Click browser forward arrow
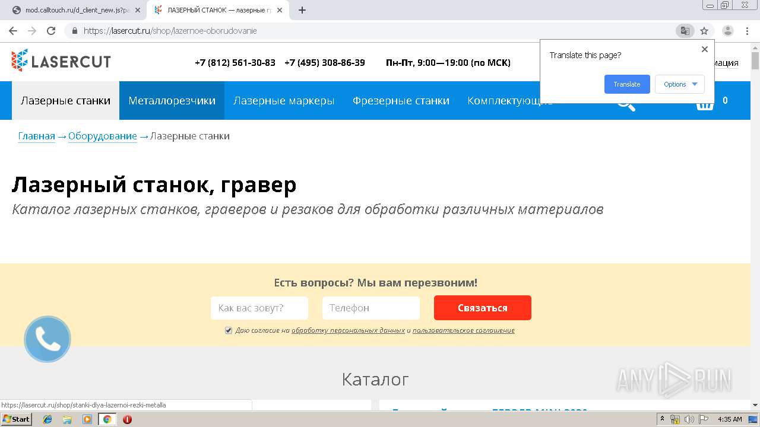Image resolution: width=760 pixels, height=427 pixels. (x=32, y=31)
